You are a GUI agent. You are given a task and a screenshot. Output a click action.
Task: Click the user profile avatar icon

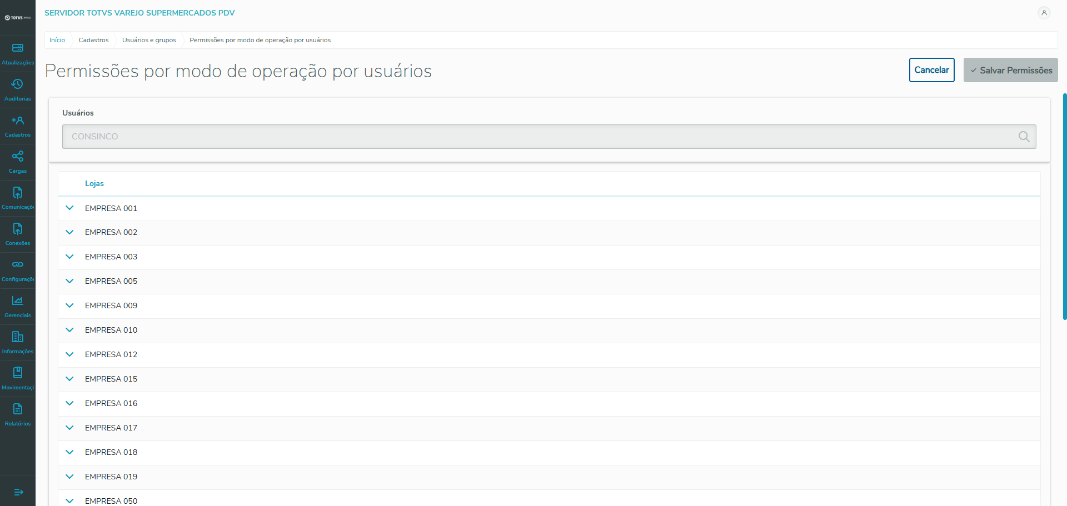pyautogui.click(x=1044, y=13)
